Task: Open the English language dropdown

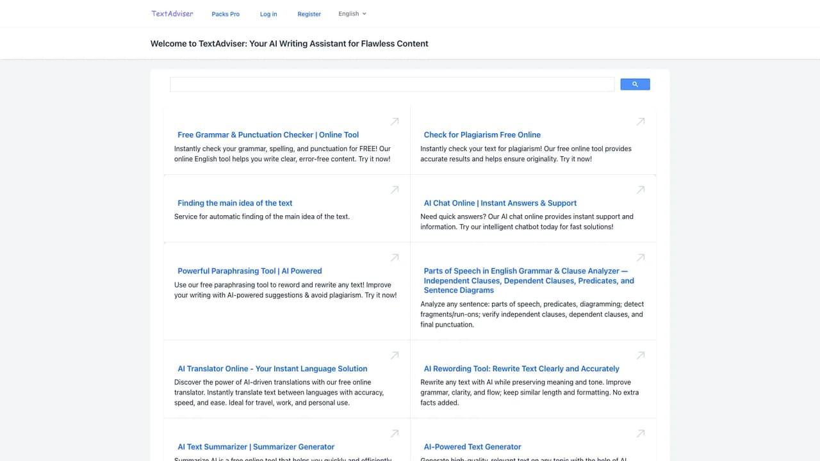Action: coord(352,13)
